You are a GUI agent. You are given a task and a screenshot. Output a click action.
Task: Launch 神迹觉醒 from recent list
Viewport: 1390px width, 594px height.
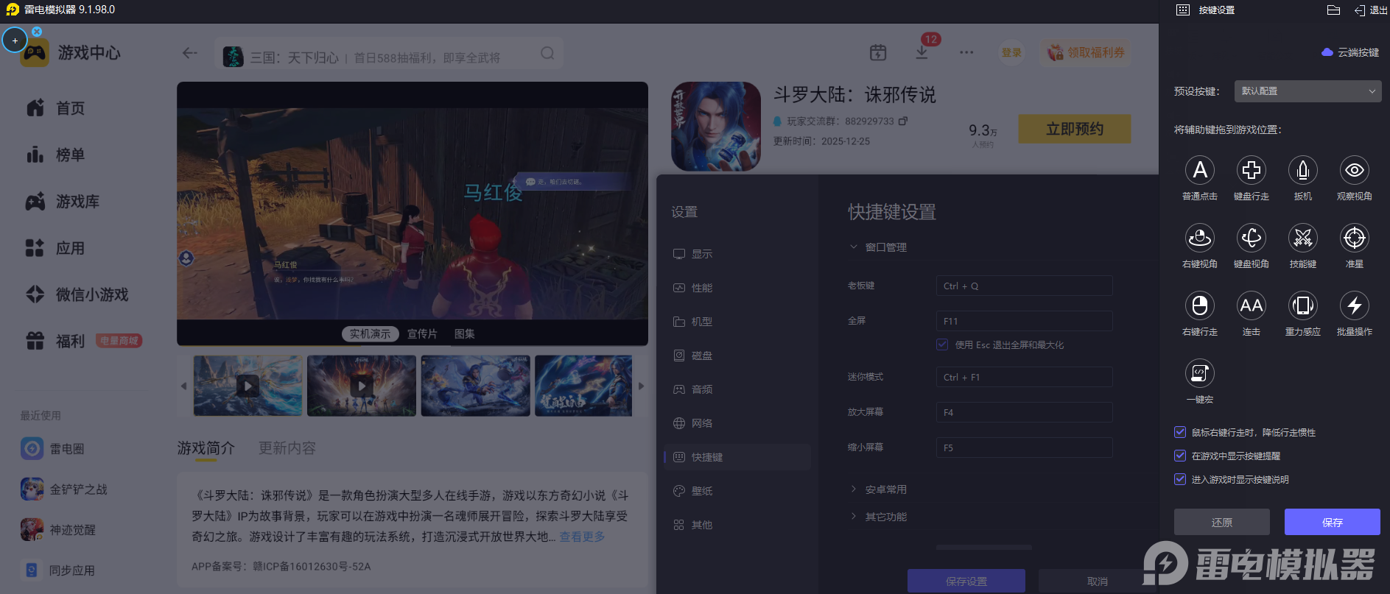tap(58, 529)
